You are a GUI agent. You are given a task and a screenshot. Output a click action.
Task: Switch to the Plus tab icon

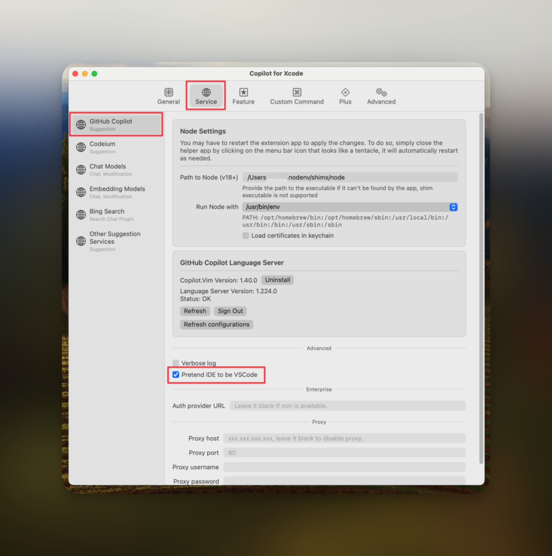tap(345, 92)
